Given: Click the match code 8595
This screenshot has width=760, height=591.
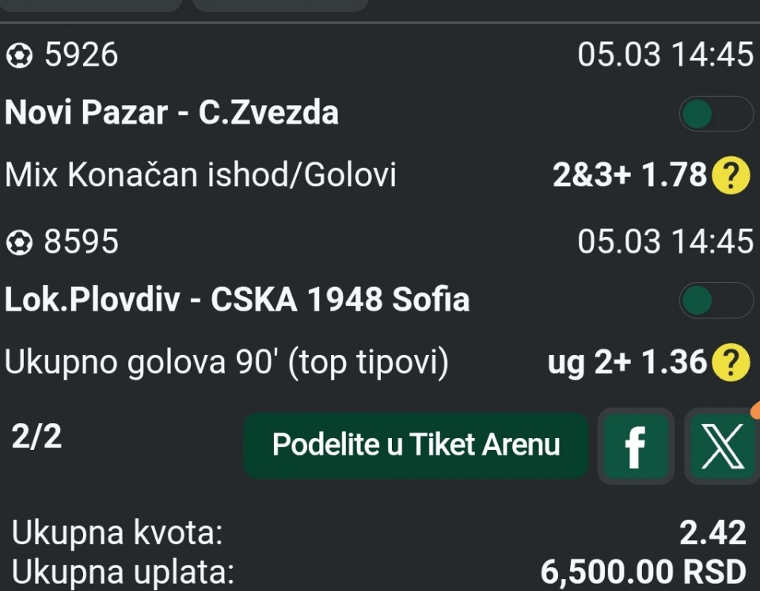Looking at the screenshot, I should (81, 243).
